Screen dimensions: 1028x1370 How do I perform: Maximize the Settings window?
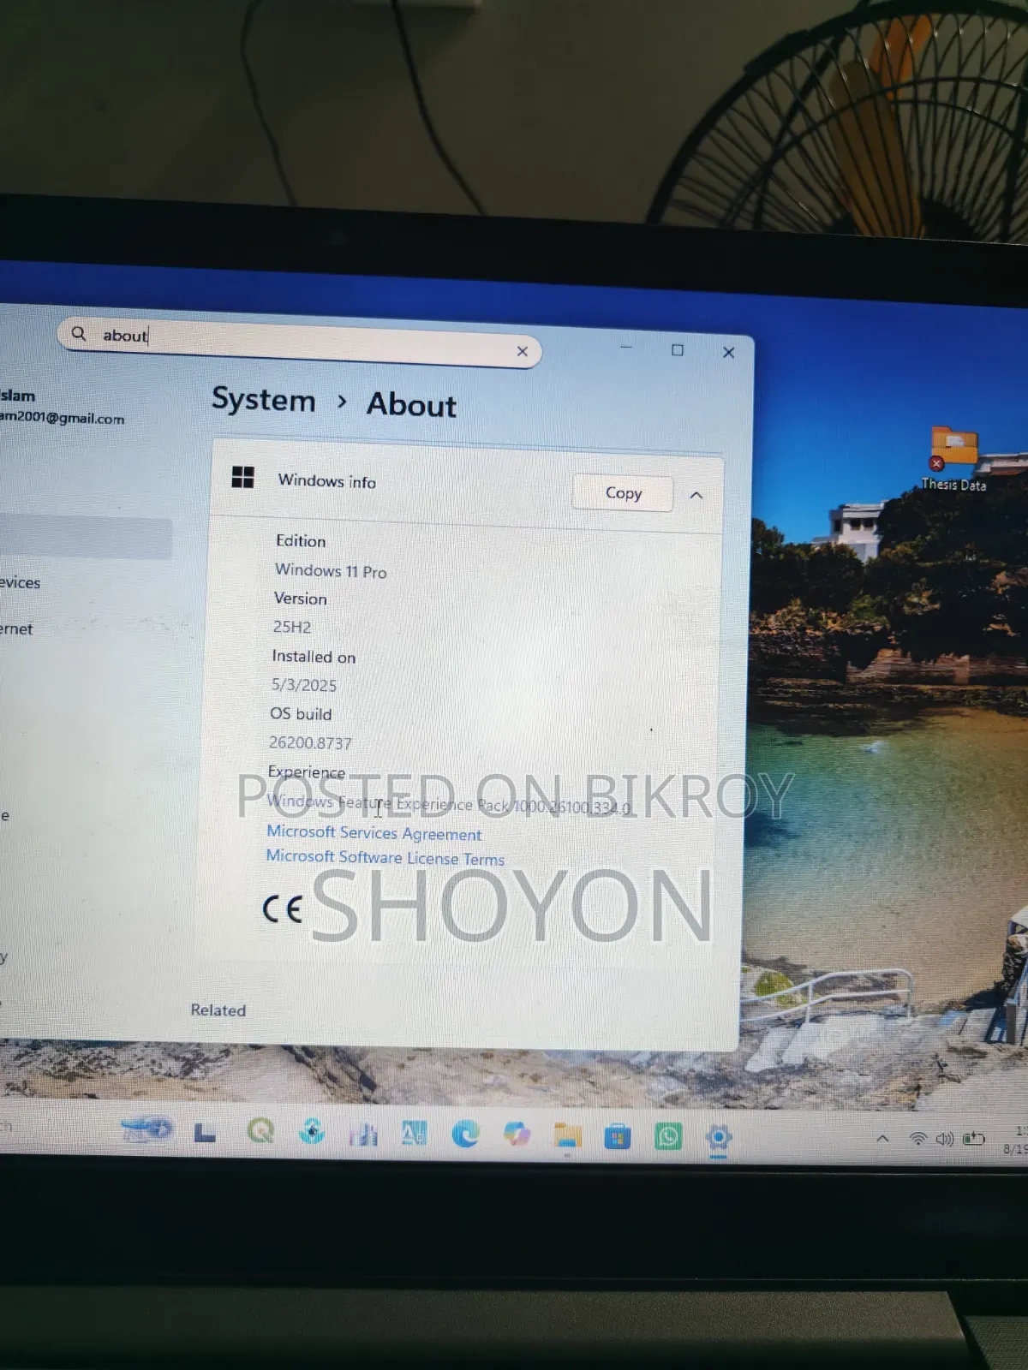pos(678,350)
